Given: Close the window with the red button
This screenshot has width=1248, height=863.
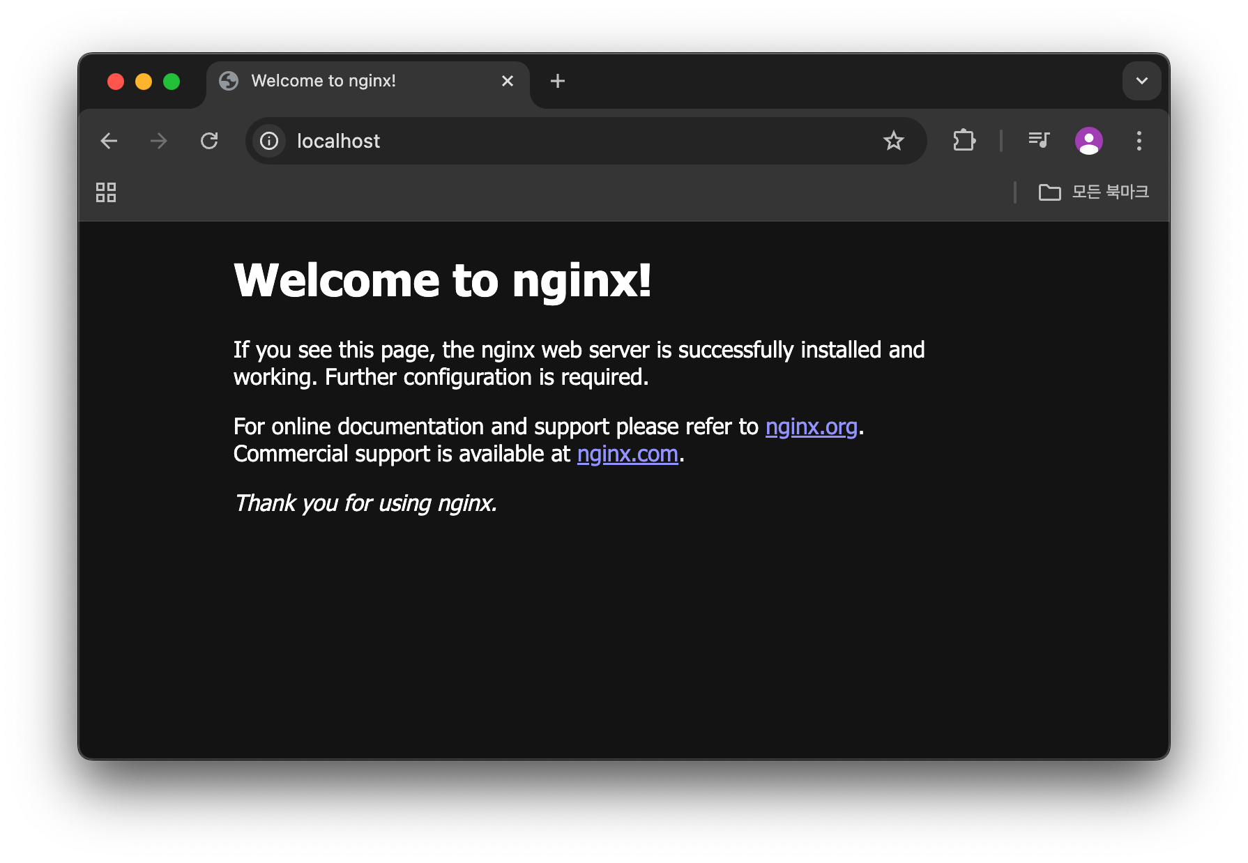Looking at the screenshot, I should pos(116,82).
